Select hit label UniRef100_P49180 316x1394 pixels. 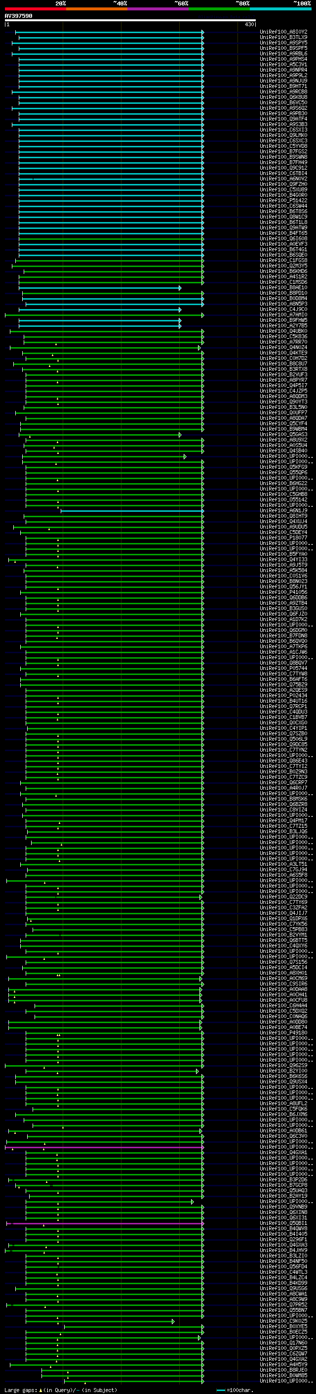coord(283,1033)
